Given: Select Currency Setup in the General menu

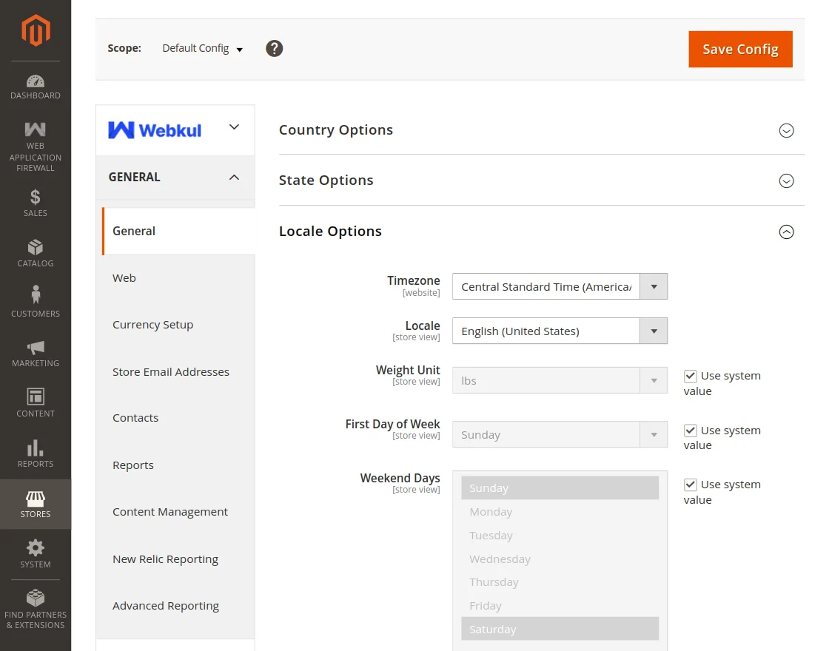Looking at the screenshot, I should tap(152, 325).
